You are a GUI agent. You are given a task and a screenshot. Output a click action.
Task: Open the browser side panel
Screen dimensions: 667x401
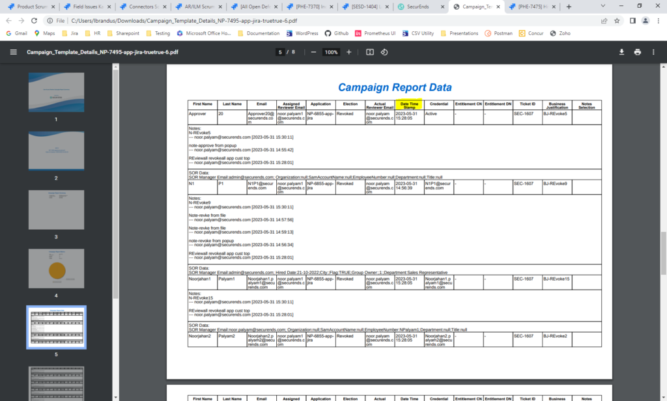coord(632,20)
